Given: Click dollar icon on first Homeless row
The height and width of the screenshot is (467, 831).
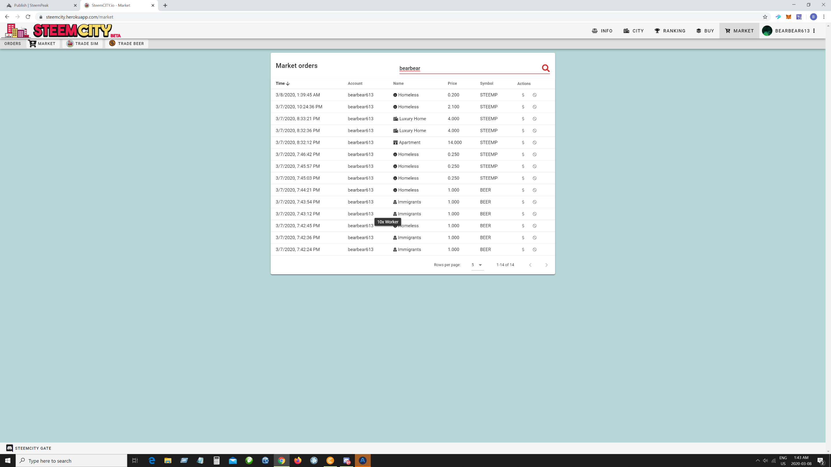Looking at the screenshot, I should point(523,95).
